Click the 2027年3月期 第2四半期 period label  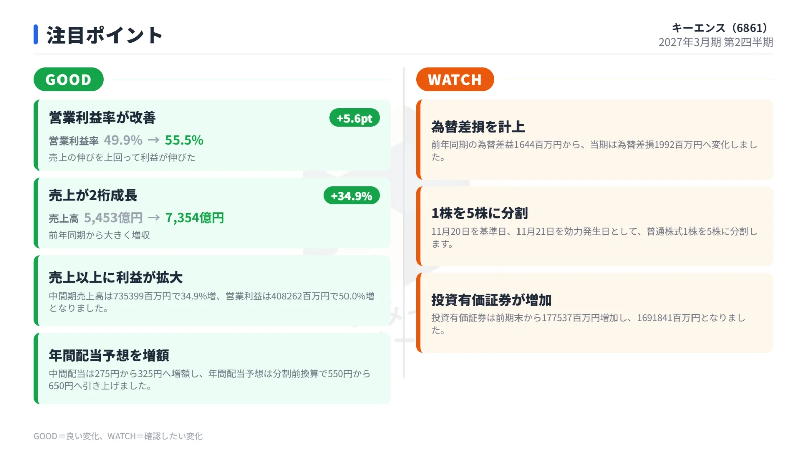(x=716, y=42)
